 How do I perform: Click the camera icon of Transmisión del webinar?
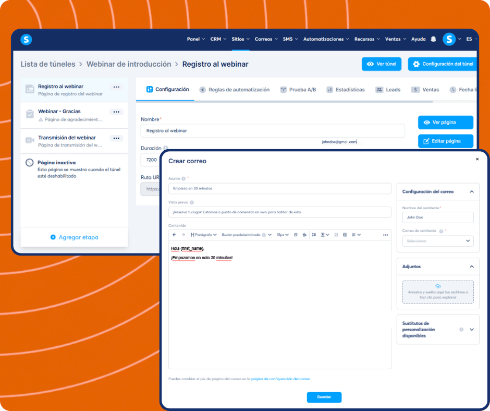[30, 140]
